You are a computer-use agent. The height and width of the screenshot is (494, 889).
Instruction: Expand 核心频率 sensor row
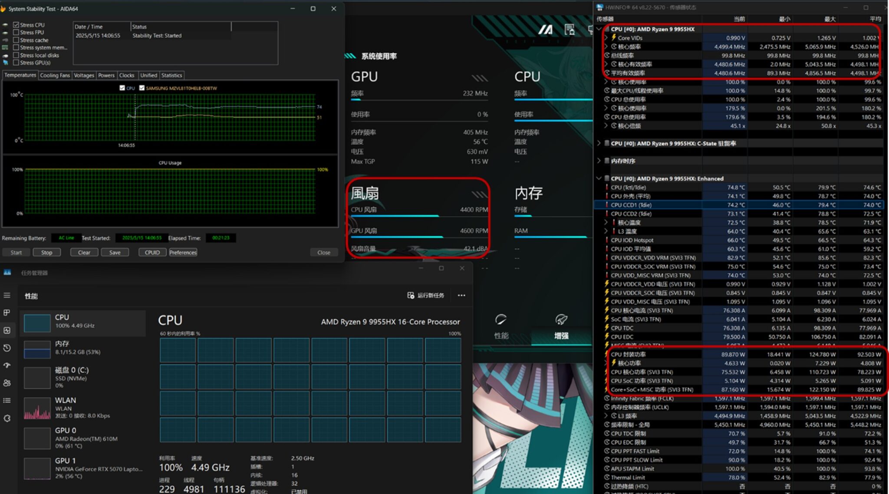(606, 46)
